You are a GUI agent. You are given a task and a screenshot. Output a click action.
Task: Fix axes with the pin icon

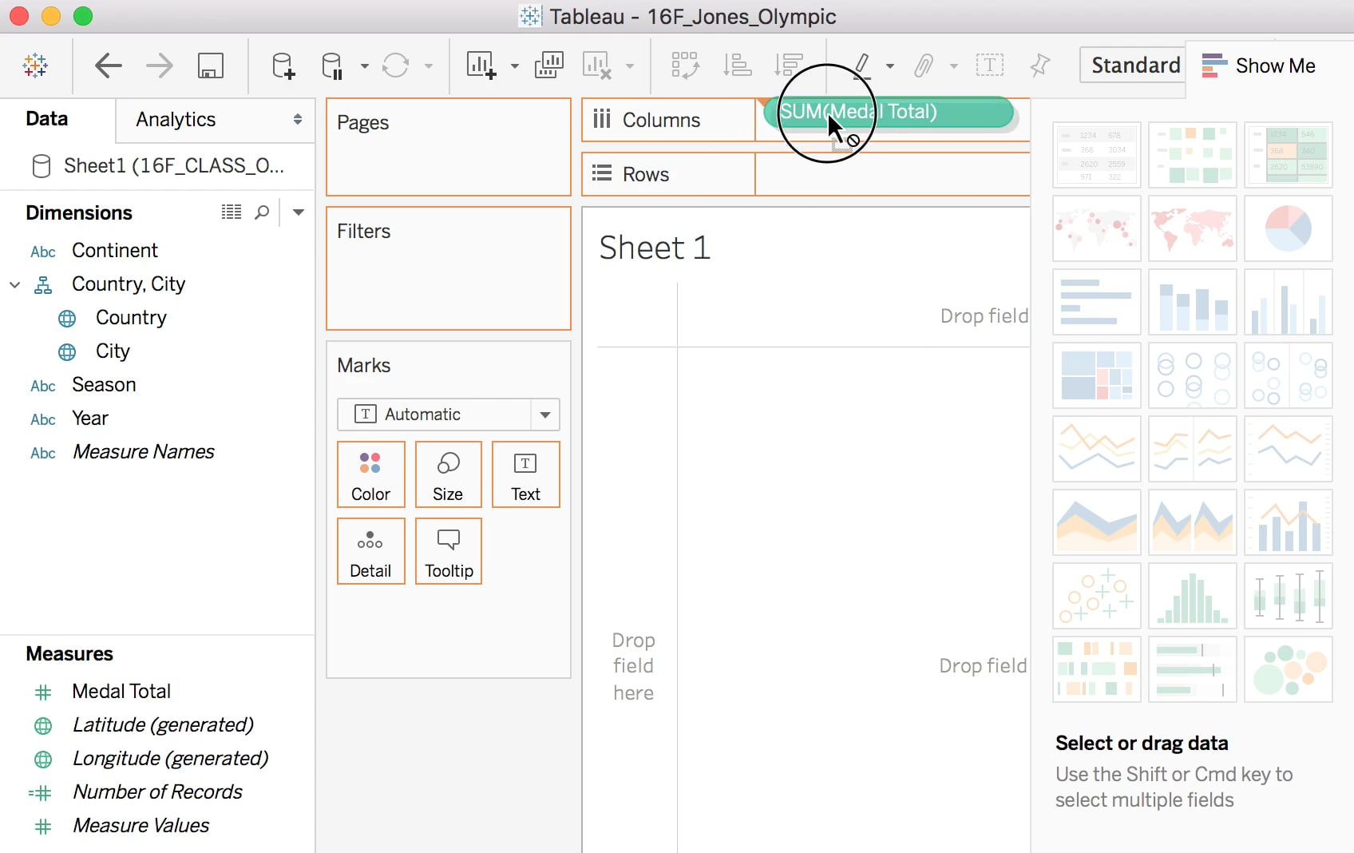(x=1040, y=65)
